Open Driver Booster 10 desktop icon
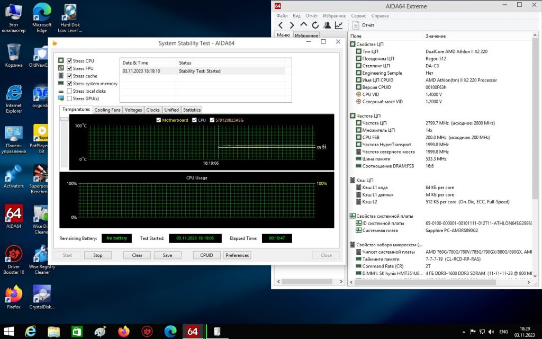Image resolution: width=542 pixels, height=339 pixels. (x=14, y=260)
